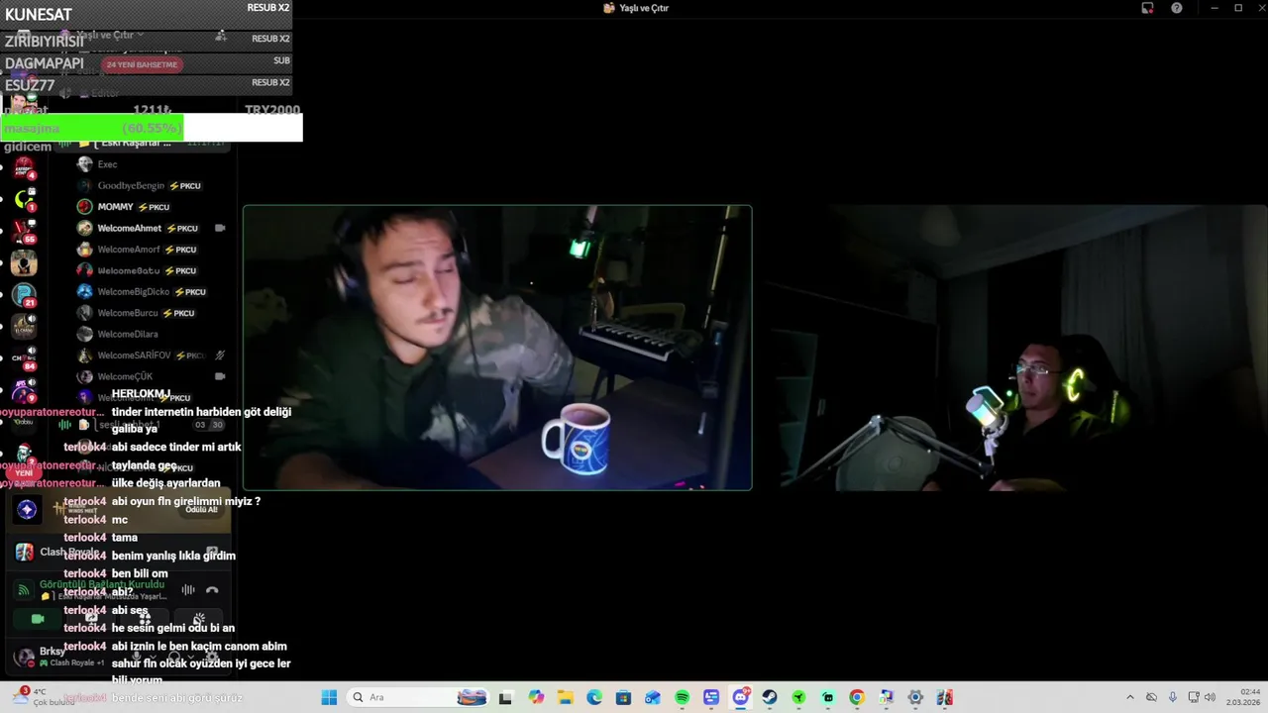Open the network icon in system tray
The image size is (1268, 713).
click(1194, 697)
